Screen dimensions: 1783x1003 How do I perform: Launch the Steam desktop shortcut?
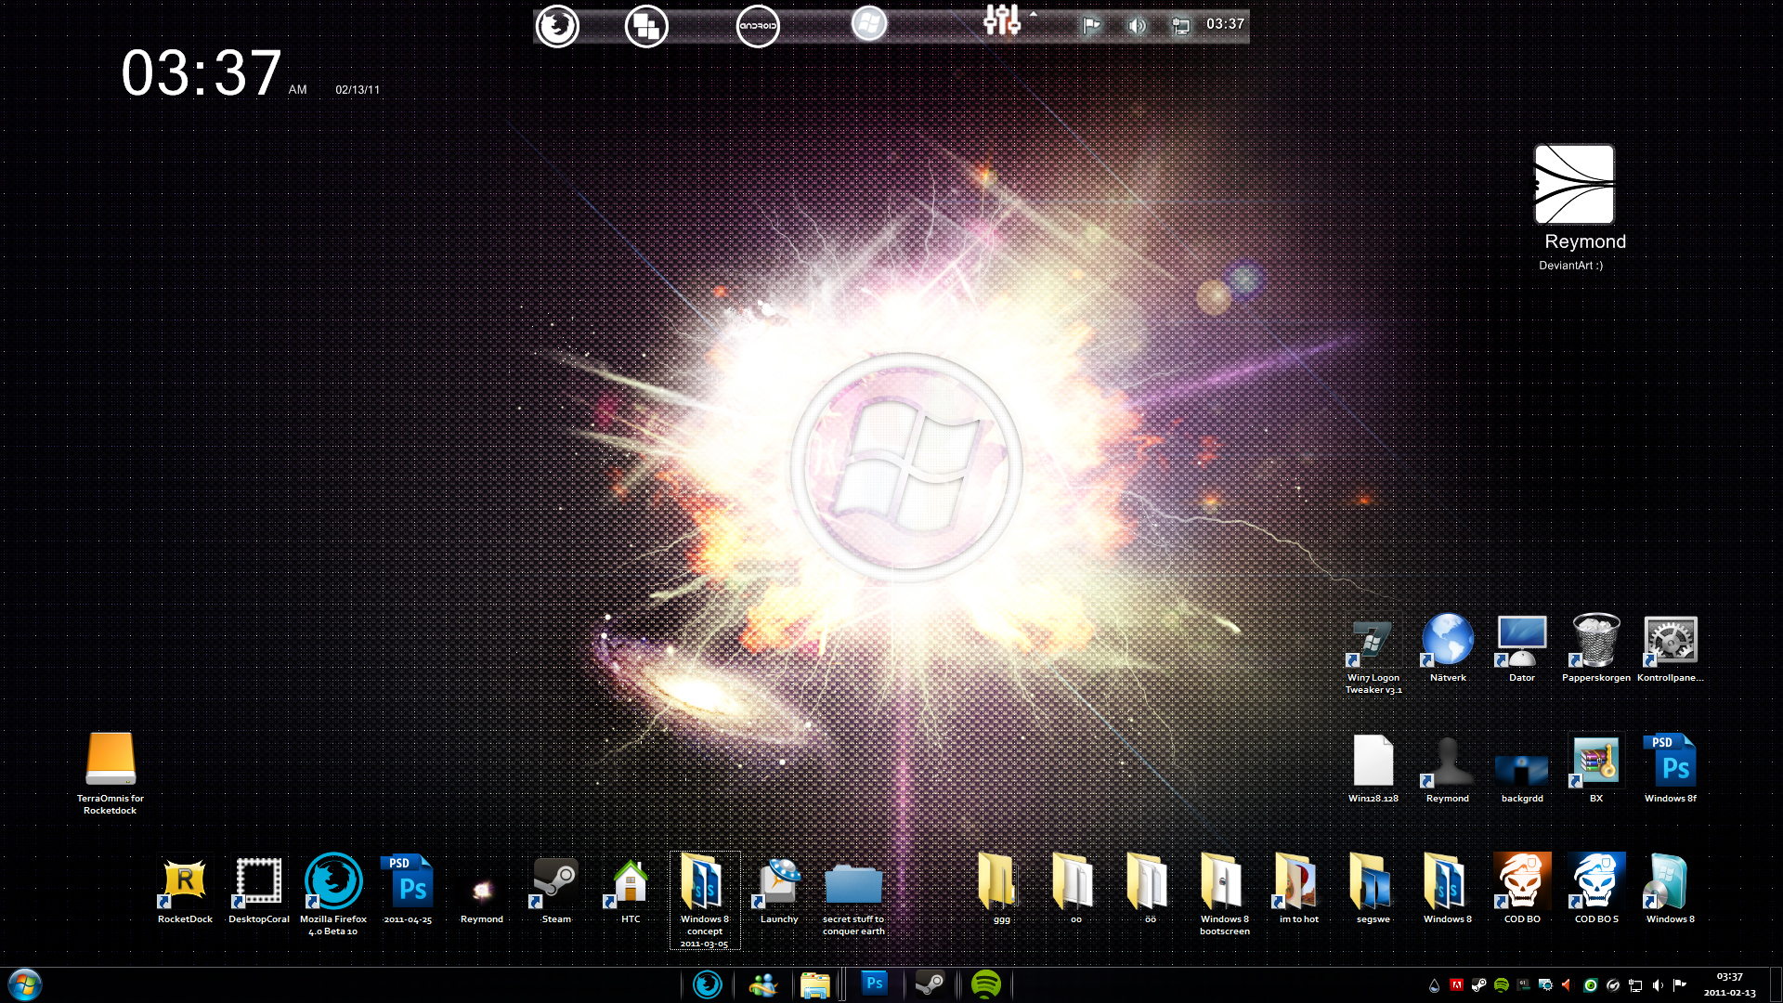[555, 882]
